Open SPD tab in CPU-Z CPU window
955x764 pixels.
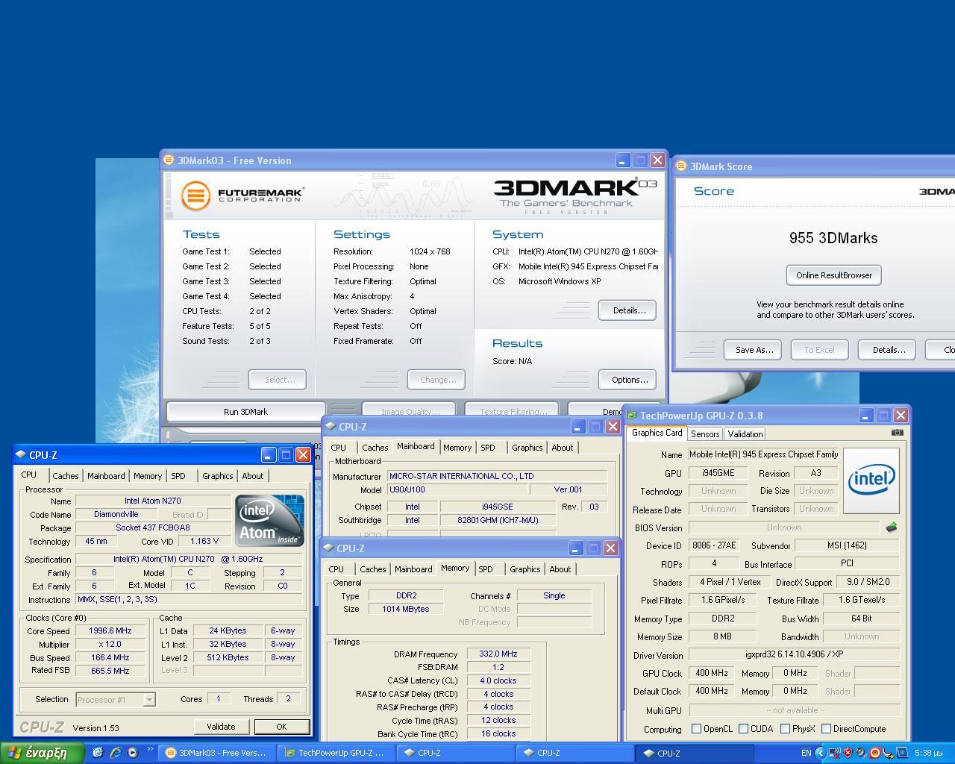(x=178, y=476)
